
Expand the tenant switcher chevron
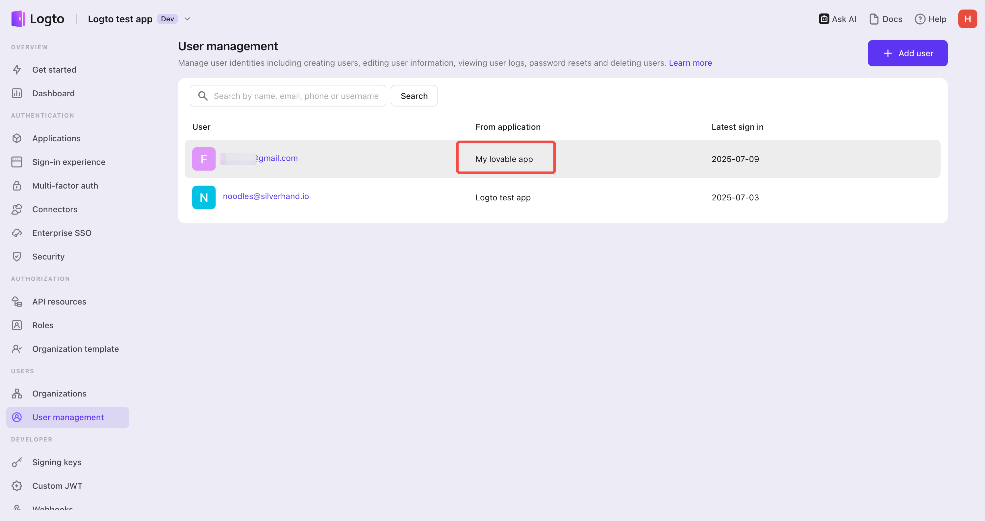188,19
